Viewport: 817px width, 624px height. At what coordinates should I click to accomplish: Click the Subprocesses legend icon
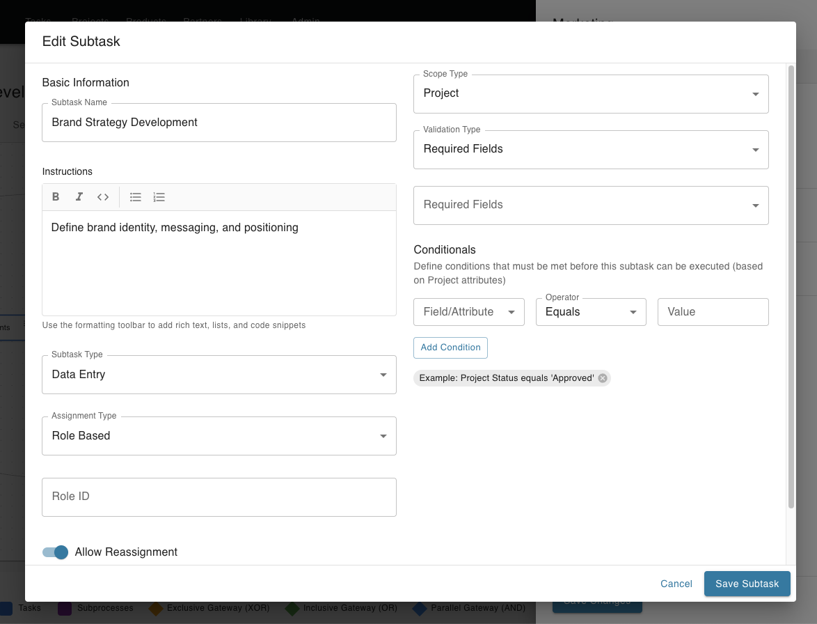coord(63,607)
